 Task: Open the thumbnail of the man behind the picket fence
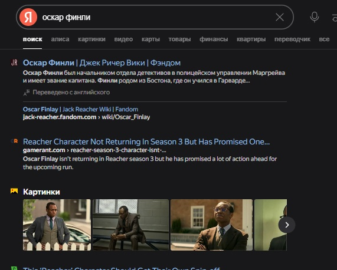pos(57,225)
